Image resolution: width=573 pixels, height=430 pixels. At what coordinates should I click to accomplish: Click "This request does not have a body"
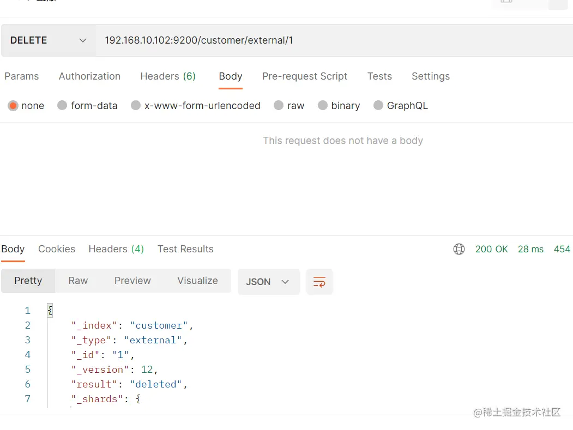pos(343,141)
